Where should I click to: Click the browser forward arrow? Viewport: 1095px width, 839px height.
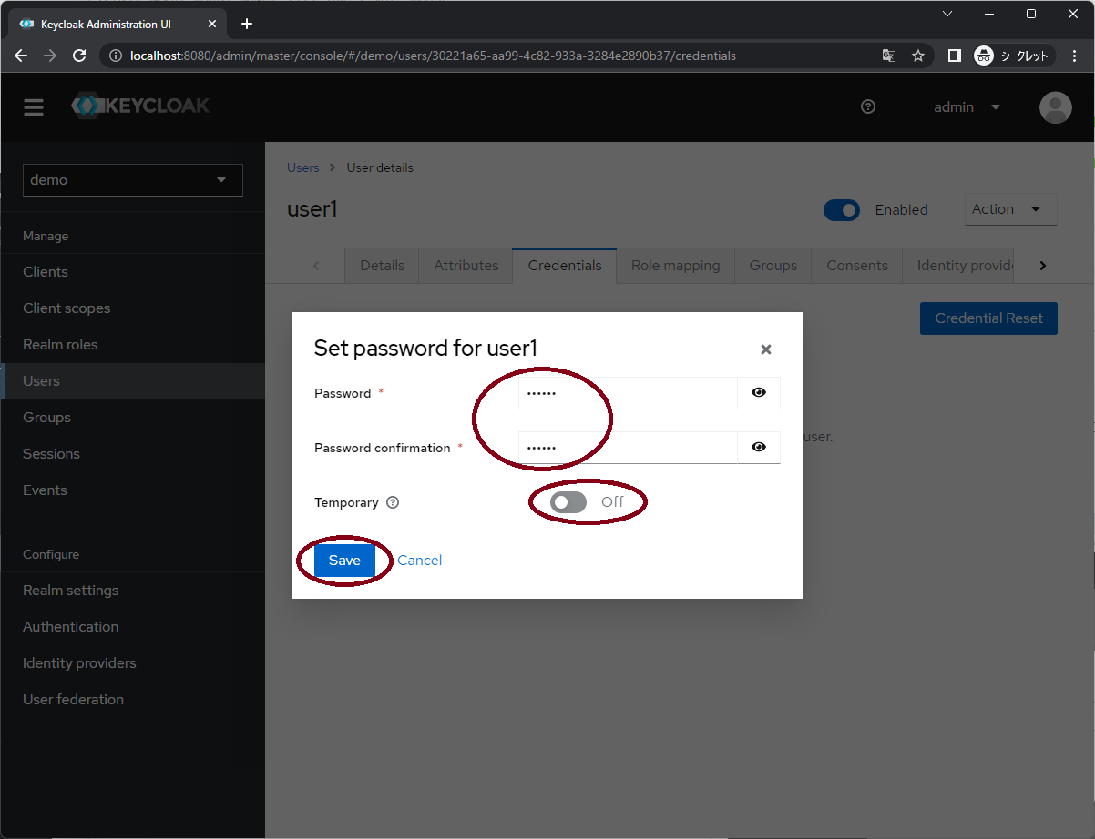pos(50,56)
